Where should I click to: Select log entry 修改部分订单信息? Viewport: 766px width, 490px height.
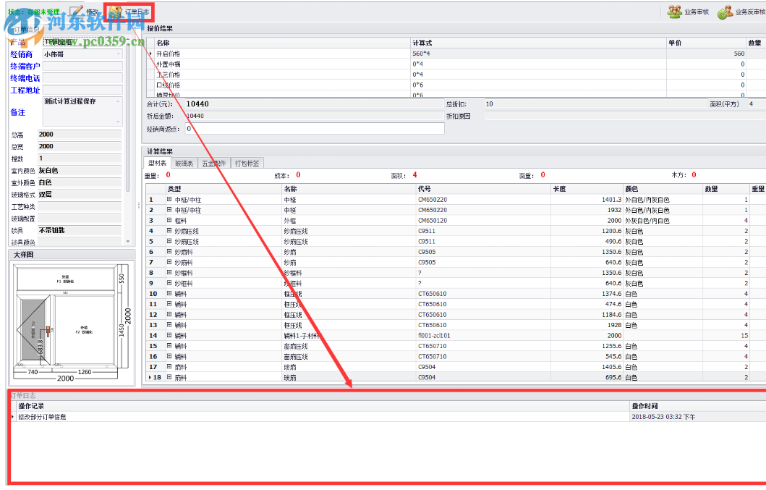pyautogui.click(x=323, y=417)
